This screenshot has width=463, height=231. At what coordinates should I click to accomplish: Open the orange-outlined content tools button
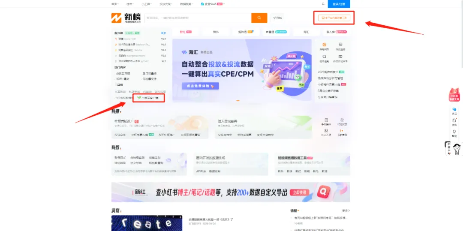(x=334, y=18)
